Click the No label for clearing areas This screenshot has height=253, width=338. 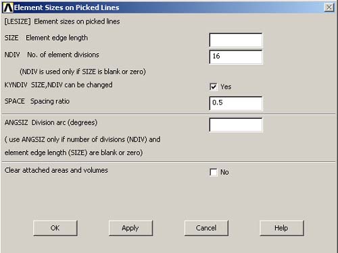pyautogui.click(x=224, y=172)
